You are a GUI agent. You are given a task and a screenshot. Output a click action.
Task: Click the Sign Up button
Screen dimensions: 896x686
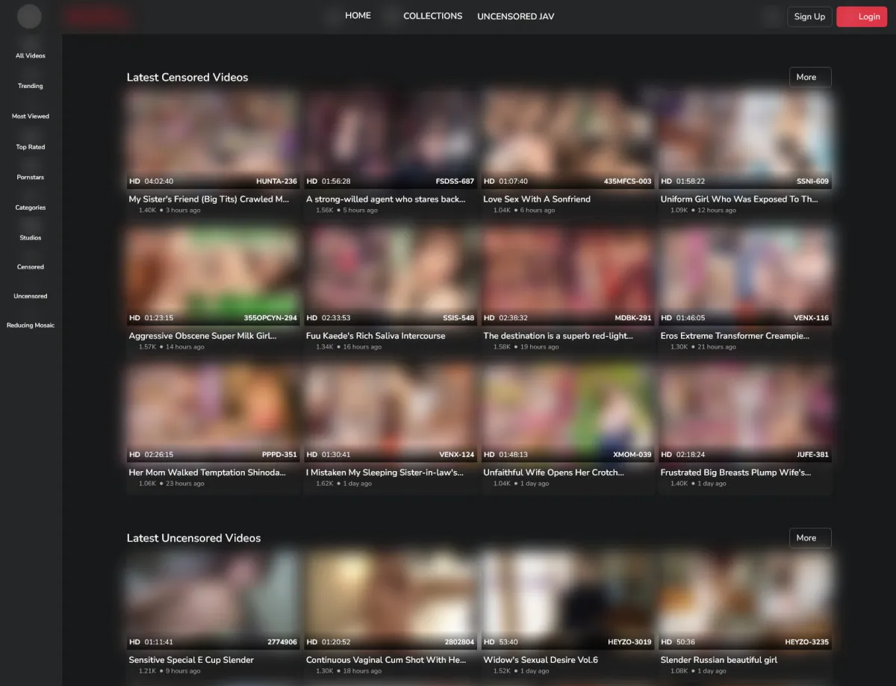coord(809,16)
